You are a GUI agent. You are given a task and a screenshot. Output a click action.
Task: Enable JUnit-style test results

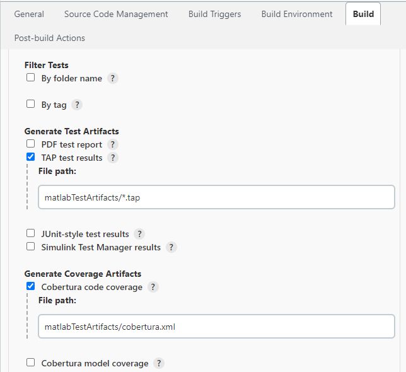(x=30, y=233)
